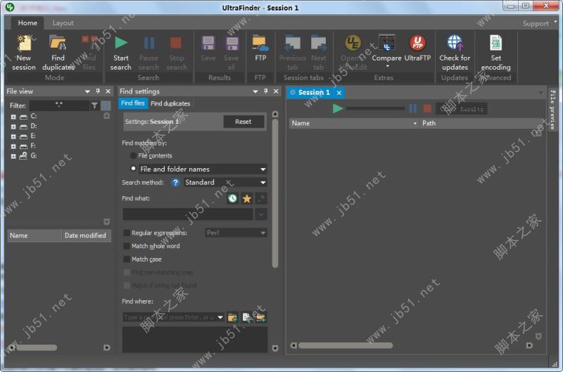This screenshot has height=372, width=563.
Task: Open File preview side panel tab
Action: (x=552, y=110)
